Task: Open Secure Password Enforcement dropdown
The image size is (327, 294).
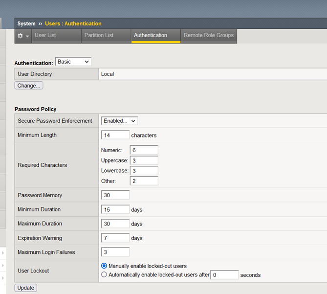Action: pyautogui.click(x=119, y=121)
